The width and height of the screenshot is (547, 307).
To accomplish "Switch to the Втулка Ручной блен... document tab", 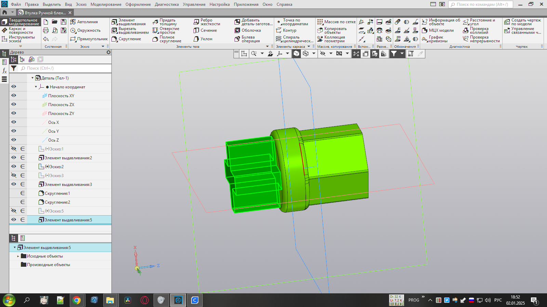I will pyautogui.click(x=45, y=13).
